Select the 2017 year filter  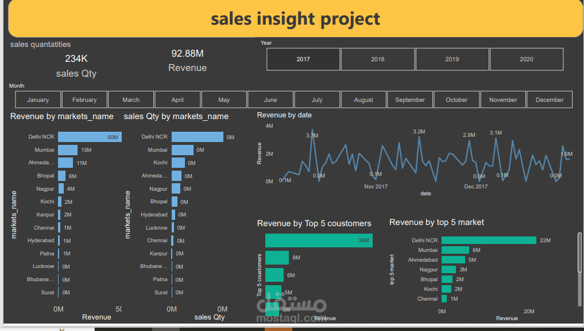(x=303, y=59)
